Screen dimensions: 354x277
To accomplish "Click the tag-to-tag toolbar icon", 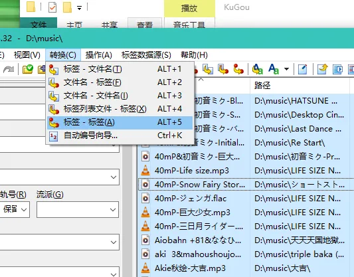I will pyautogui.click(x=238, y=69).
